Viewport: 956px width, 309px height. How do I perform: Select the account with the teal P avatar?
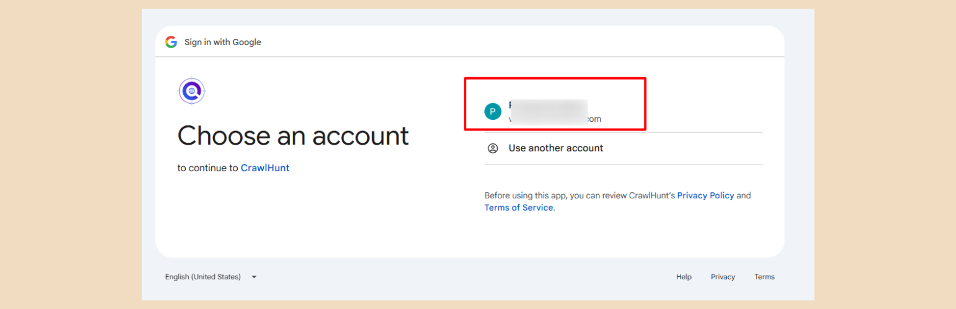pos(623,112)
